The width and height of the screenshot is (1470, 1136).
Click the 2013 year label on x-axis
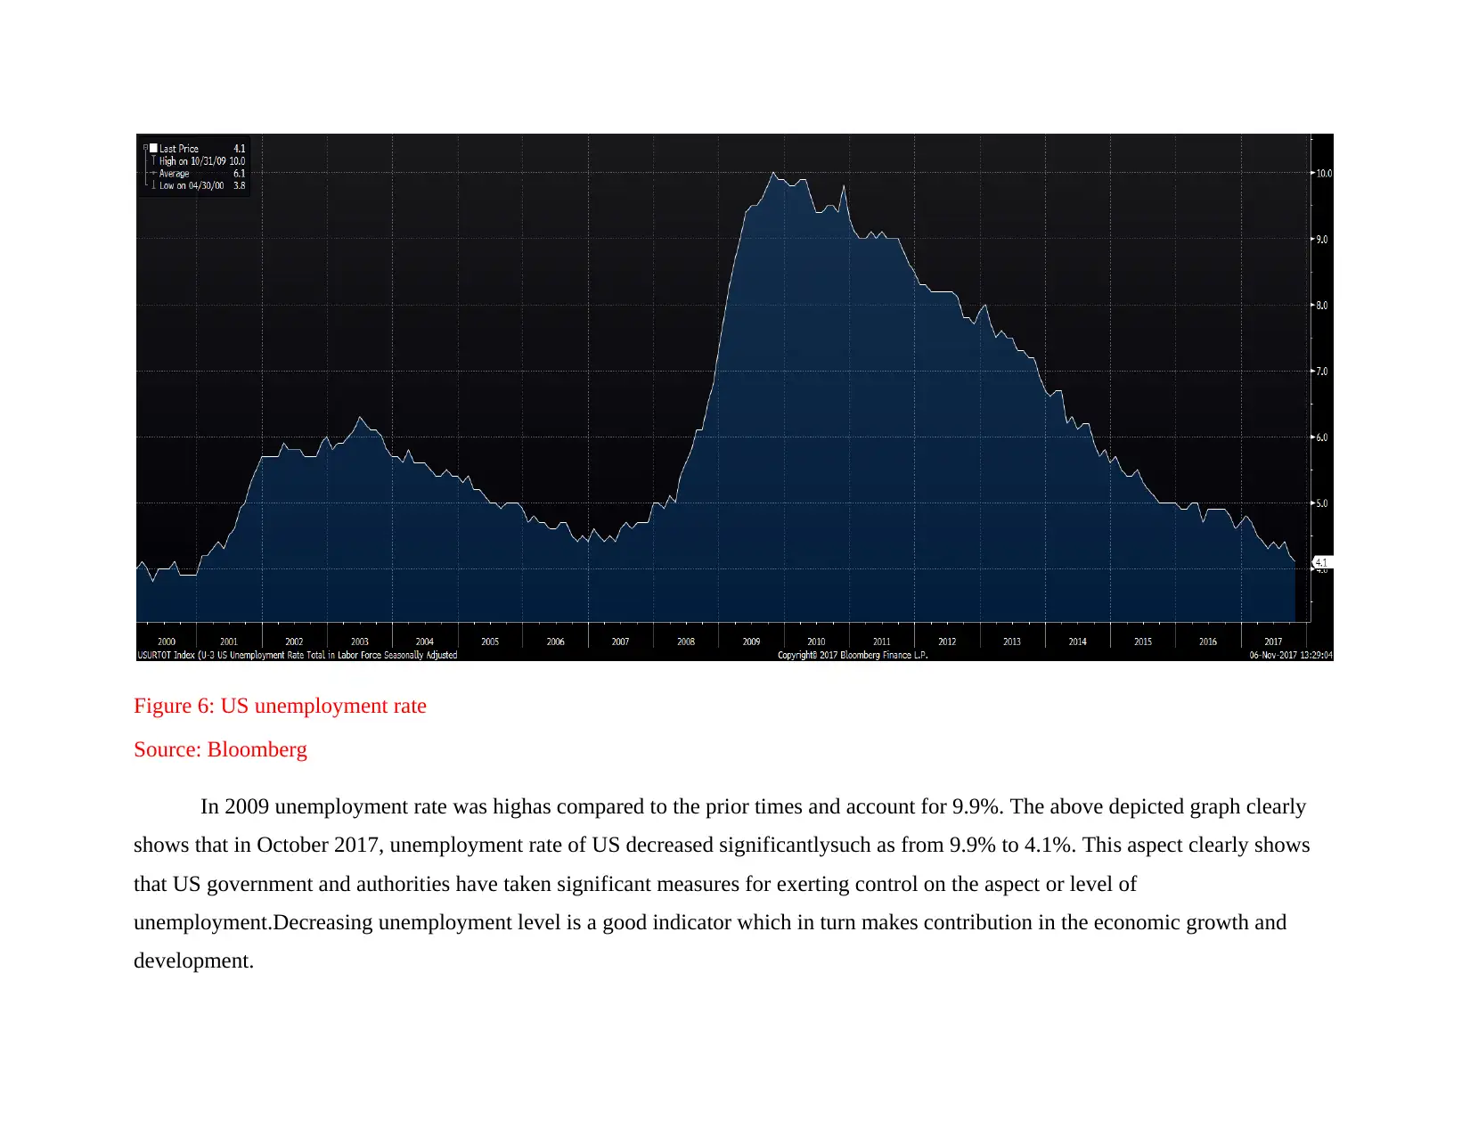tap(1012, 642)
